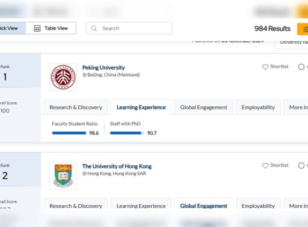Click the Staff with PhD bar

point(127,133)
